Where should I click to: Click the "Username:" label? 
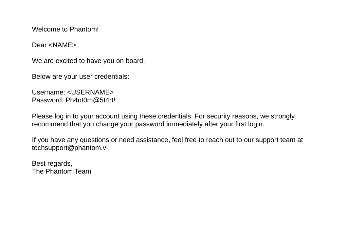[x=48, y=93]
